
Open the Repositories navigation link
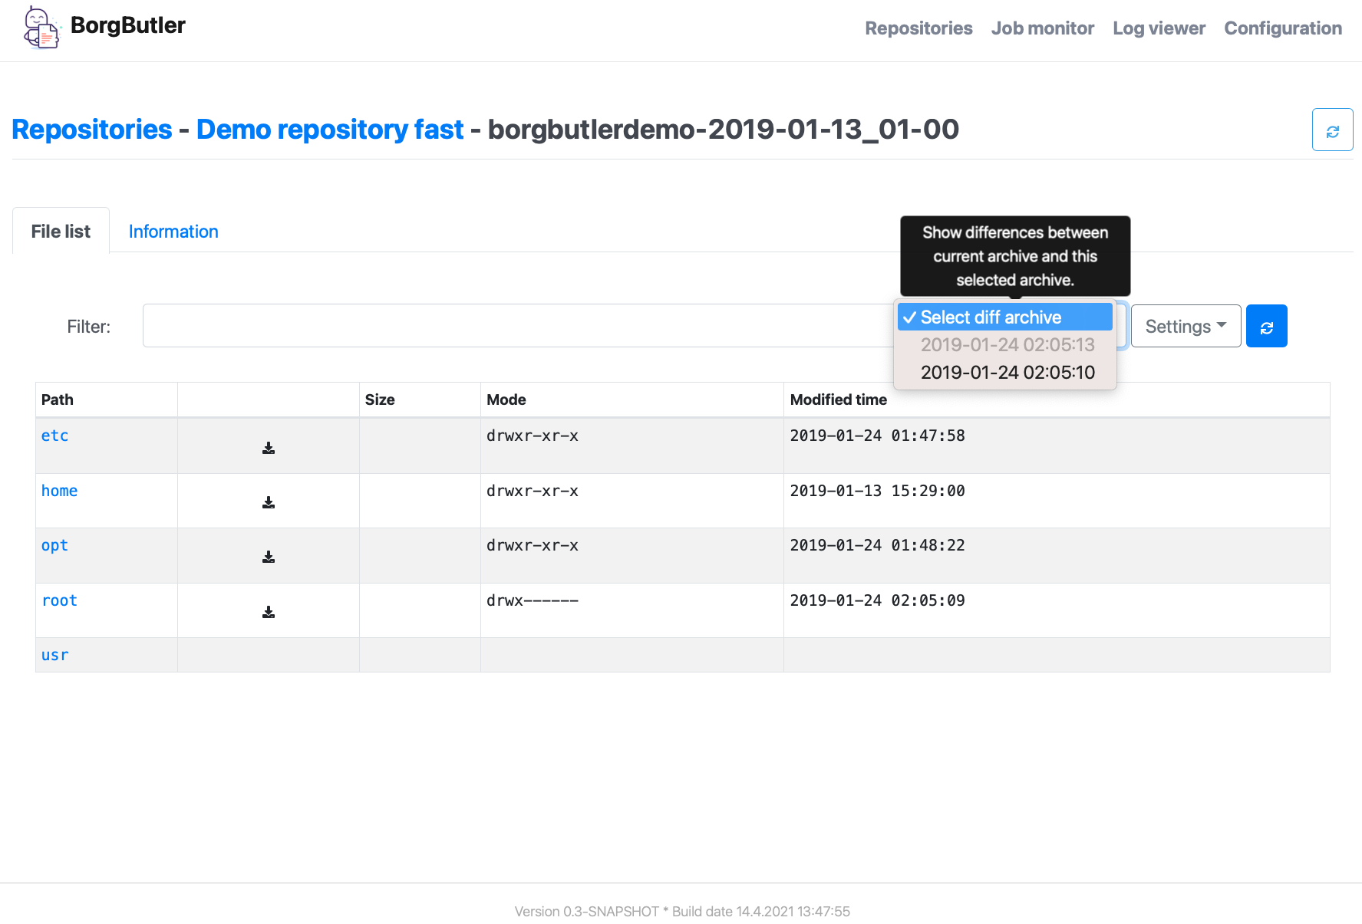(918, 28)
